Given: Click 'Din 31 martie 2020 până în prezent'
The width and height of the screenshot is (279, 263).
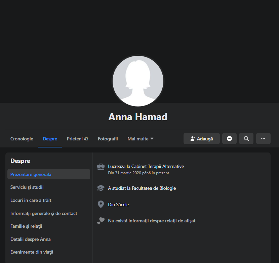Looking at the screenshot, I should 138,173.
